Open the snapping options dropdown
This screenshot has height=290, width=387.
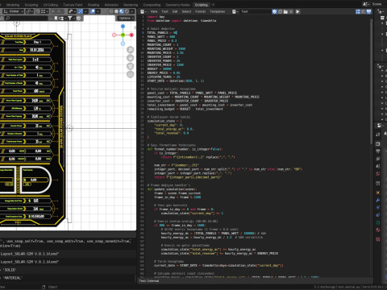(x=44, y=11)
